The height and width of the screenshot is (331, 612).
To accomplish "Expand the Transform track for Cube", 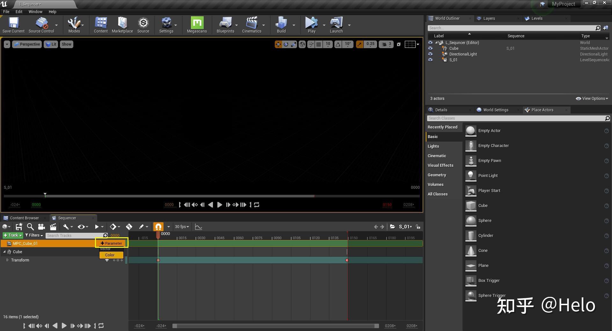I will click(x=8, y=260).
